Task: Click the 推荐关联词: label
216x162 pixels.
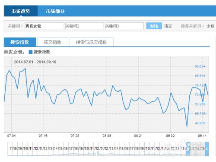Action: pos(193,26)
